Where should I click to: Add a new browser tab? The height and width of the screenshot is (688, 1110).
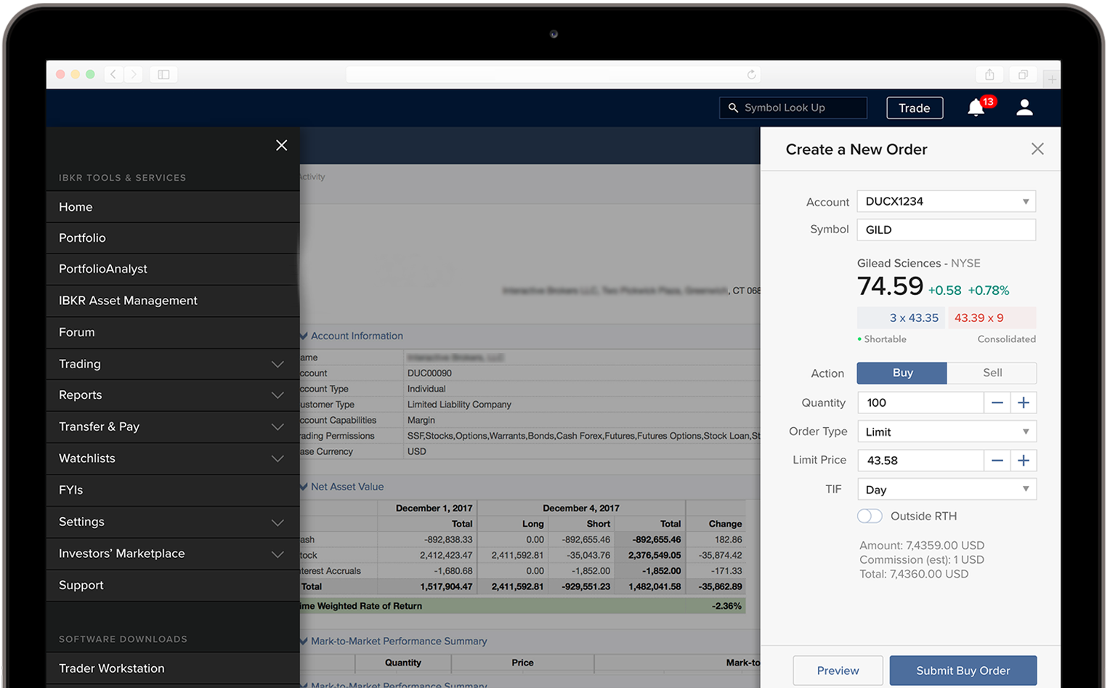pyautogui.click(x=1051, y=78)
